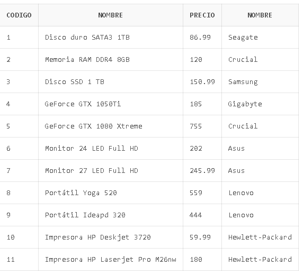The width and height of the screenshot is (303, 275).
Task: Click Monitor 27 LED Full HD cell
Action: [111, 170]
